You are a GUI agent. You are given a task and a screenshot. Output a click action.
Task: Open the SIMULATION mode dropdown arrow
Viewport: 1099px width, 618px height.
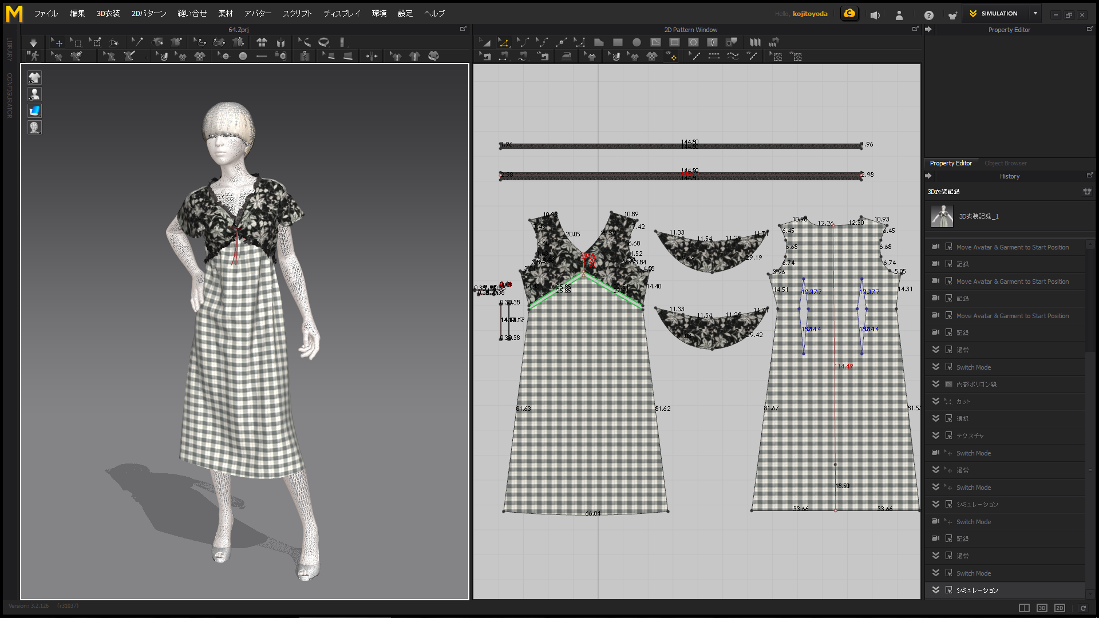pos(1035,14)
